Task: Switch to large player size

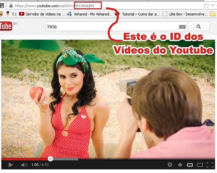Action: (200, 165)
